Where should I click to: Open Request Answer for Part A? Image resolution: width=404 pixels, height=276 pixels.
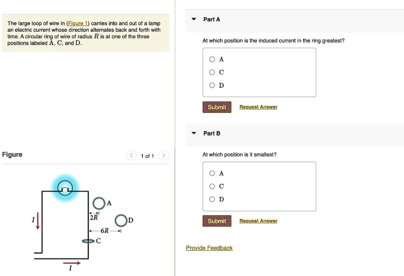point(258,107)
